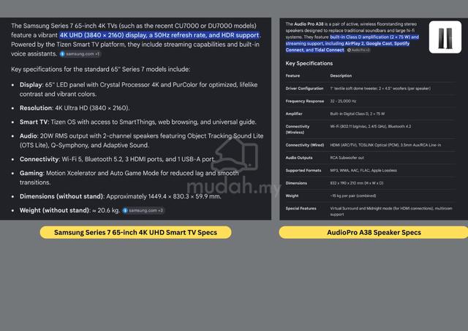Screen dimensions: 468x331
Task: Select the 'Connectivity (Wired)' row label
Action: (x=304, y=145)
